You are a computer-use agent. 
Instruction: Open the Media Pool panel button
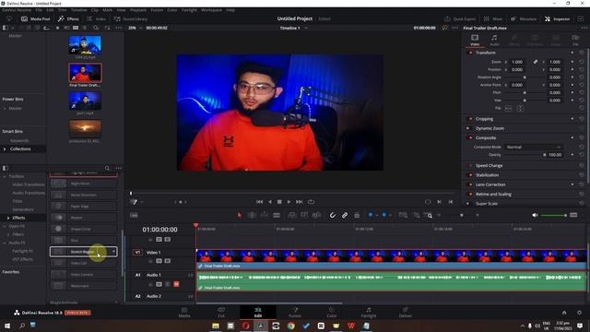point(35,18)
